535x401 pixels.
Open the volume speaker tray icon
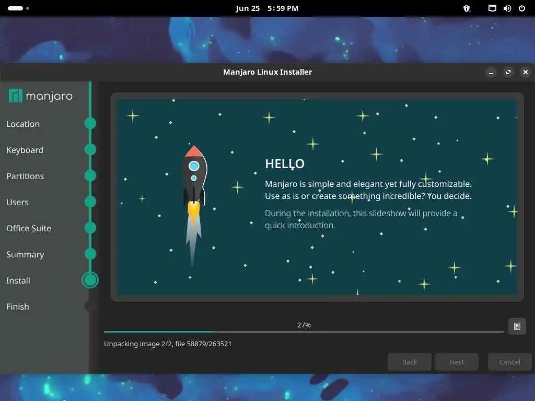point(507,8)
